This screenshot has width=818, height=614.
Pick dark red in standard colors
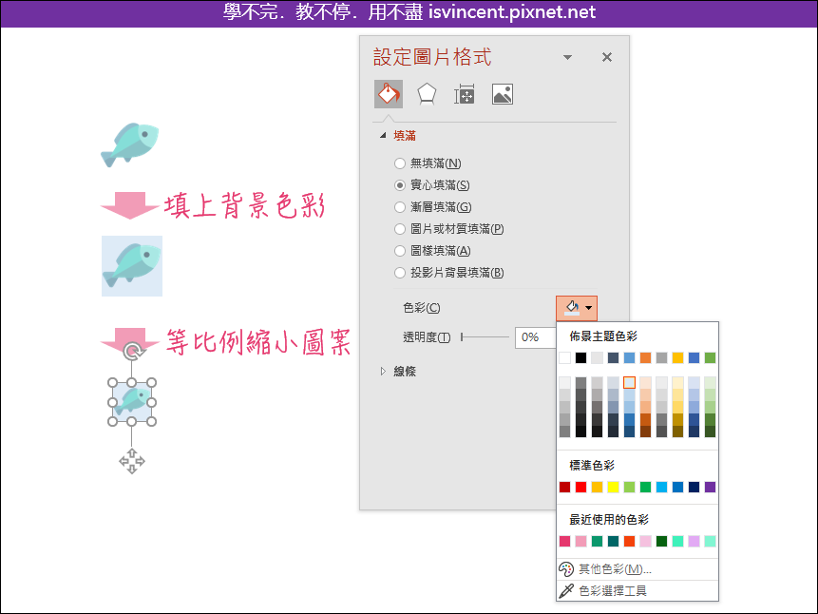click(564, 488)
